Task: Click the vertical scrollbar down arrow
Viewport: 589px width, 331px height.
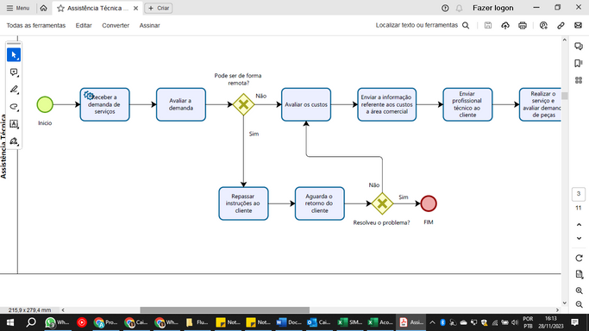Action: [565, 303]
